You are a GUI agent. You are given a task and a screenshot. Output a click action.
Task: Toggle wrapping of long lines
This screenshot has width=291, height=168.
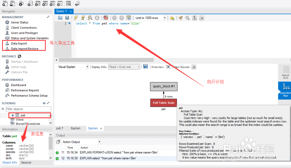click(201, 18)
